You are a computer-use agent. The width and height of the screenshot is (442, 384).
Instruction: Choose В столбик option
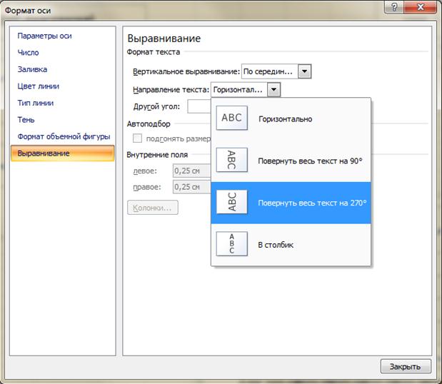click(291, 245)
